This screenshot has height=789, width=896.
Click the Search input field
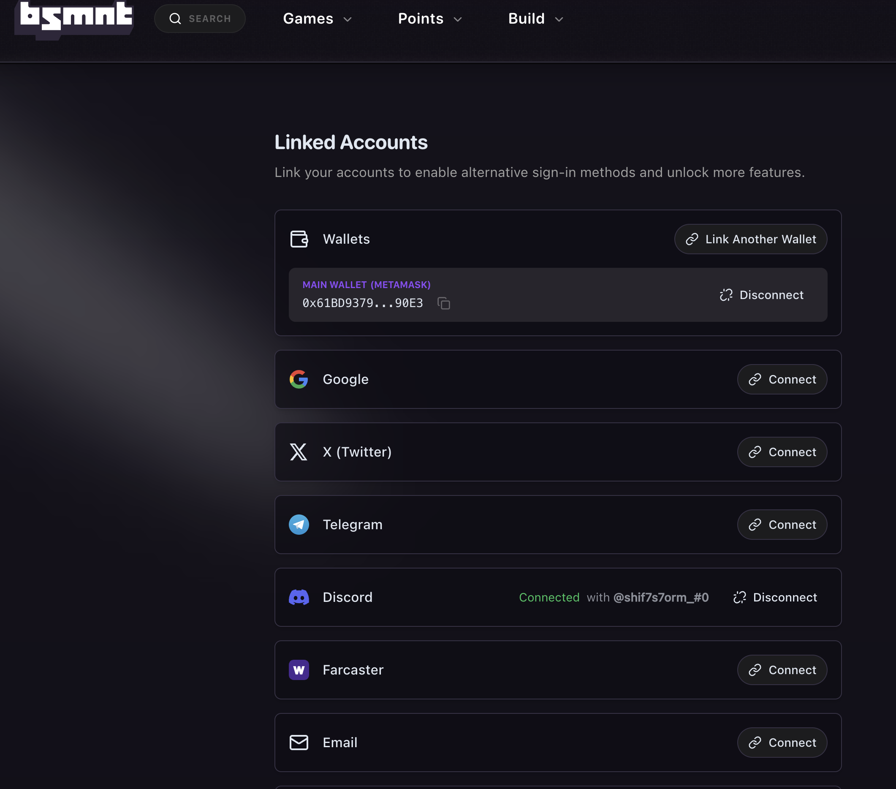(200, 19)
